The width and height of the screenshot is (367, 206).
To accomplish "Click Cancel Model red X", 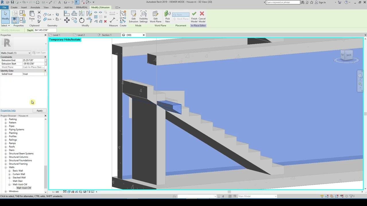I will tap(202, 17).
